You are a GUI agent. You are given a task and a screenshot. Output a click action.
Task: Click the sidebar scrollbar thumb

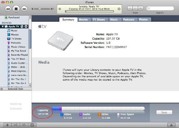pos(30,39)
